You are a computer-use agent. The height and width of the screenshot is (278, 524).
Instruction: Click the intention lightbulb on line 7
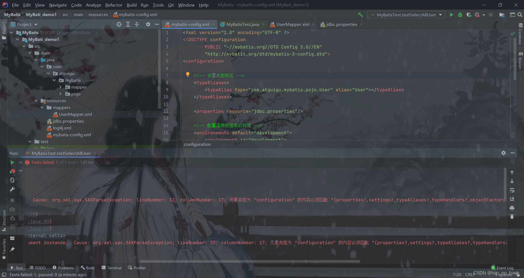coord(188,74)
